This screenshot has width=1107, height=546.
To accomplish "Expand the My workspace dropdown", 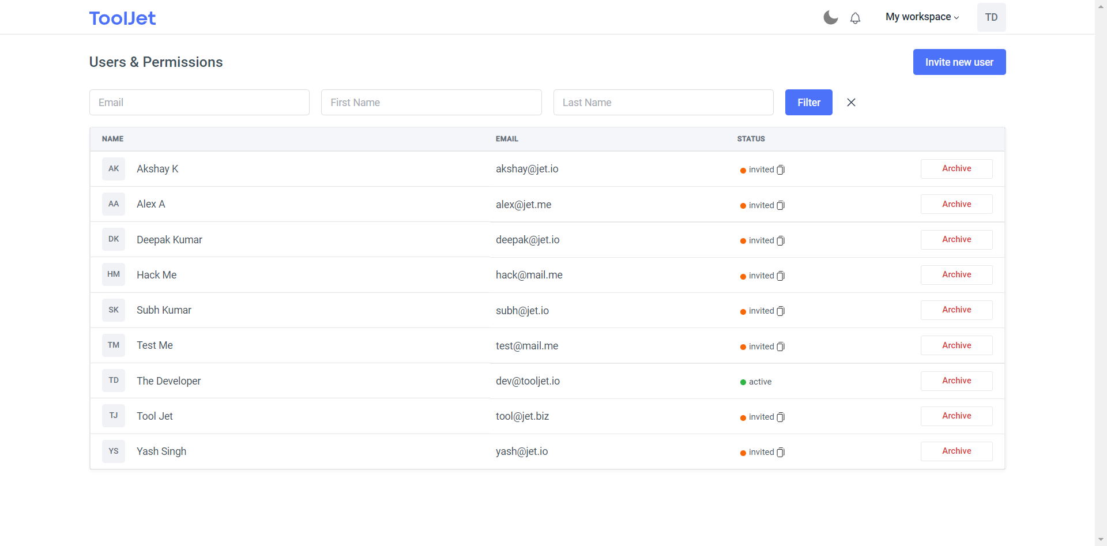I will tap(922, 17).
